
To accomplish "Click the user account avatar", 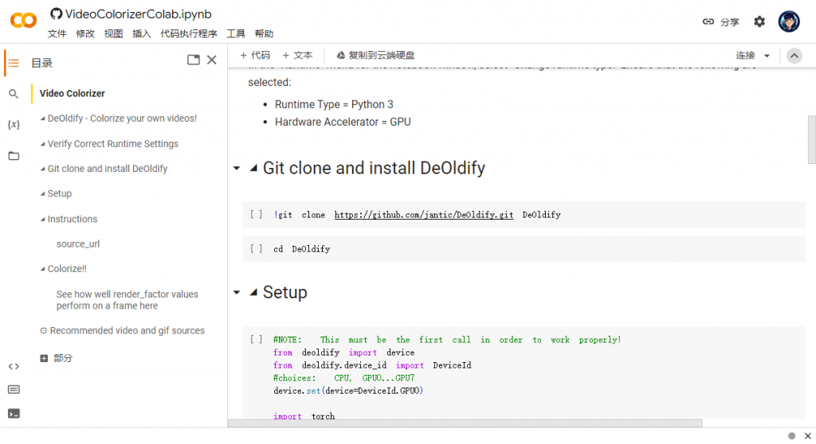I will coord(789,21).
